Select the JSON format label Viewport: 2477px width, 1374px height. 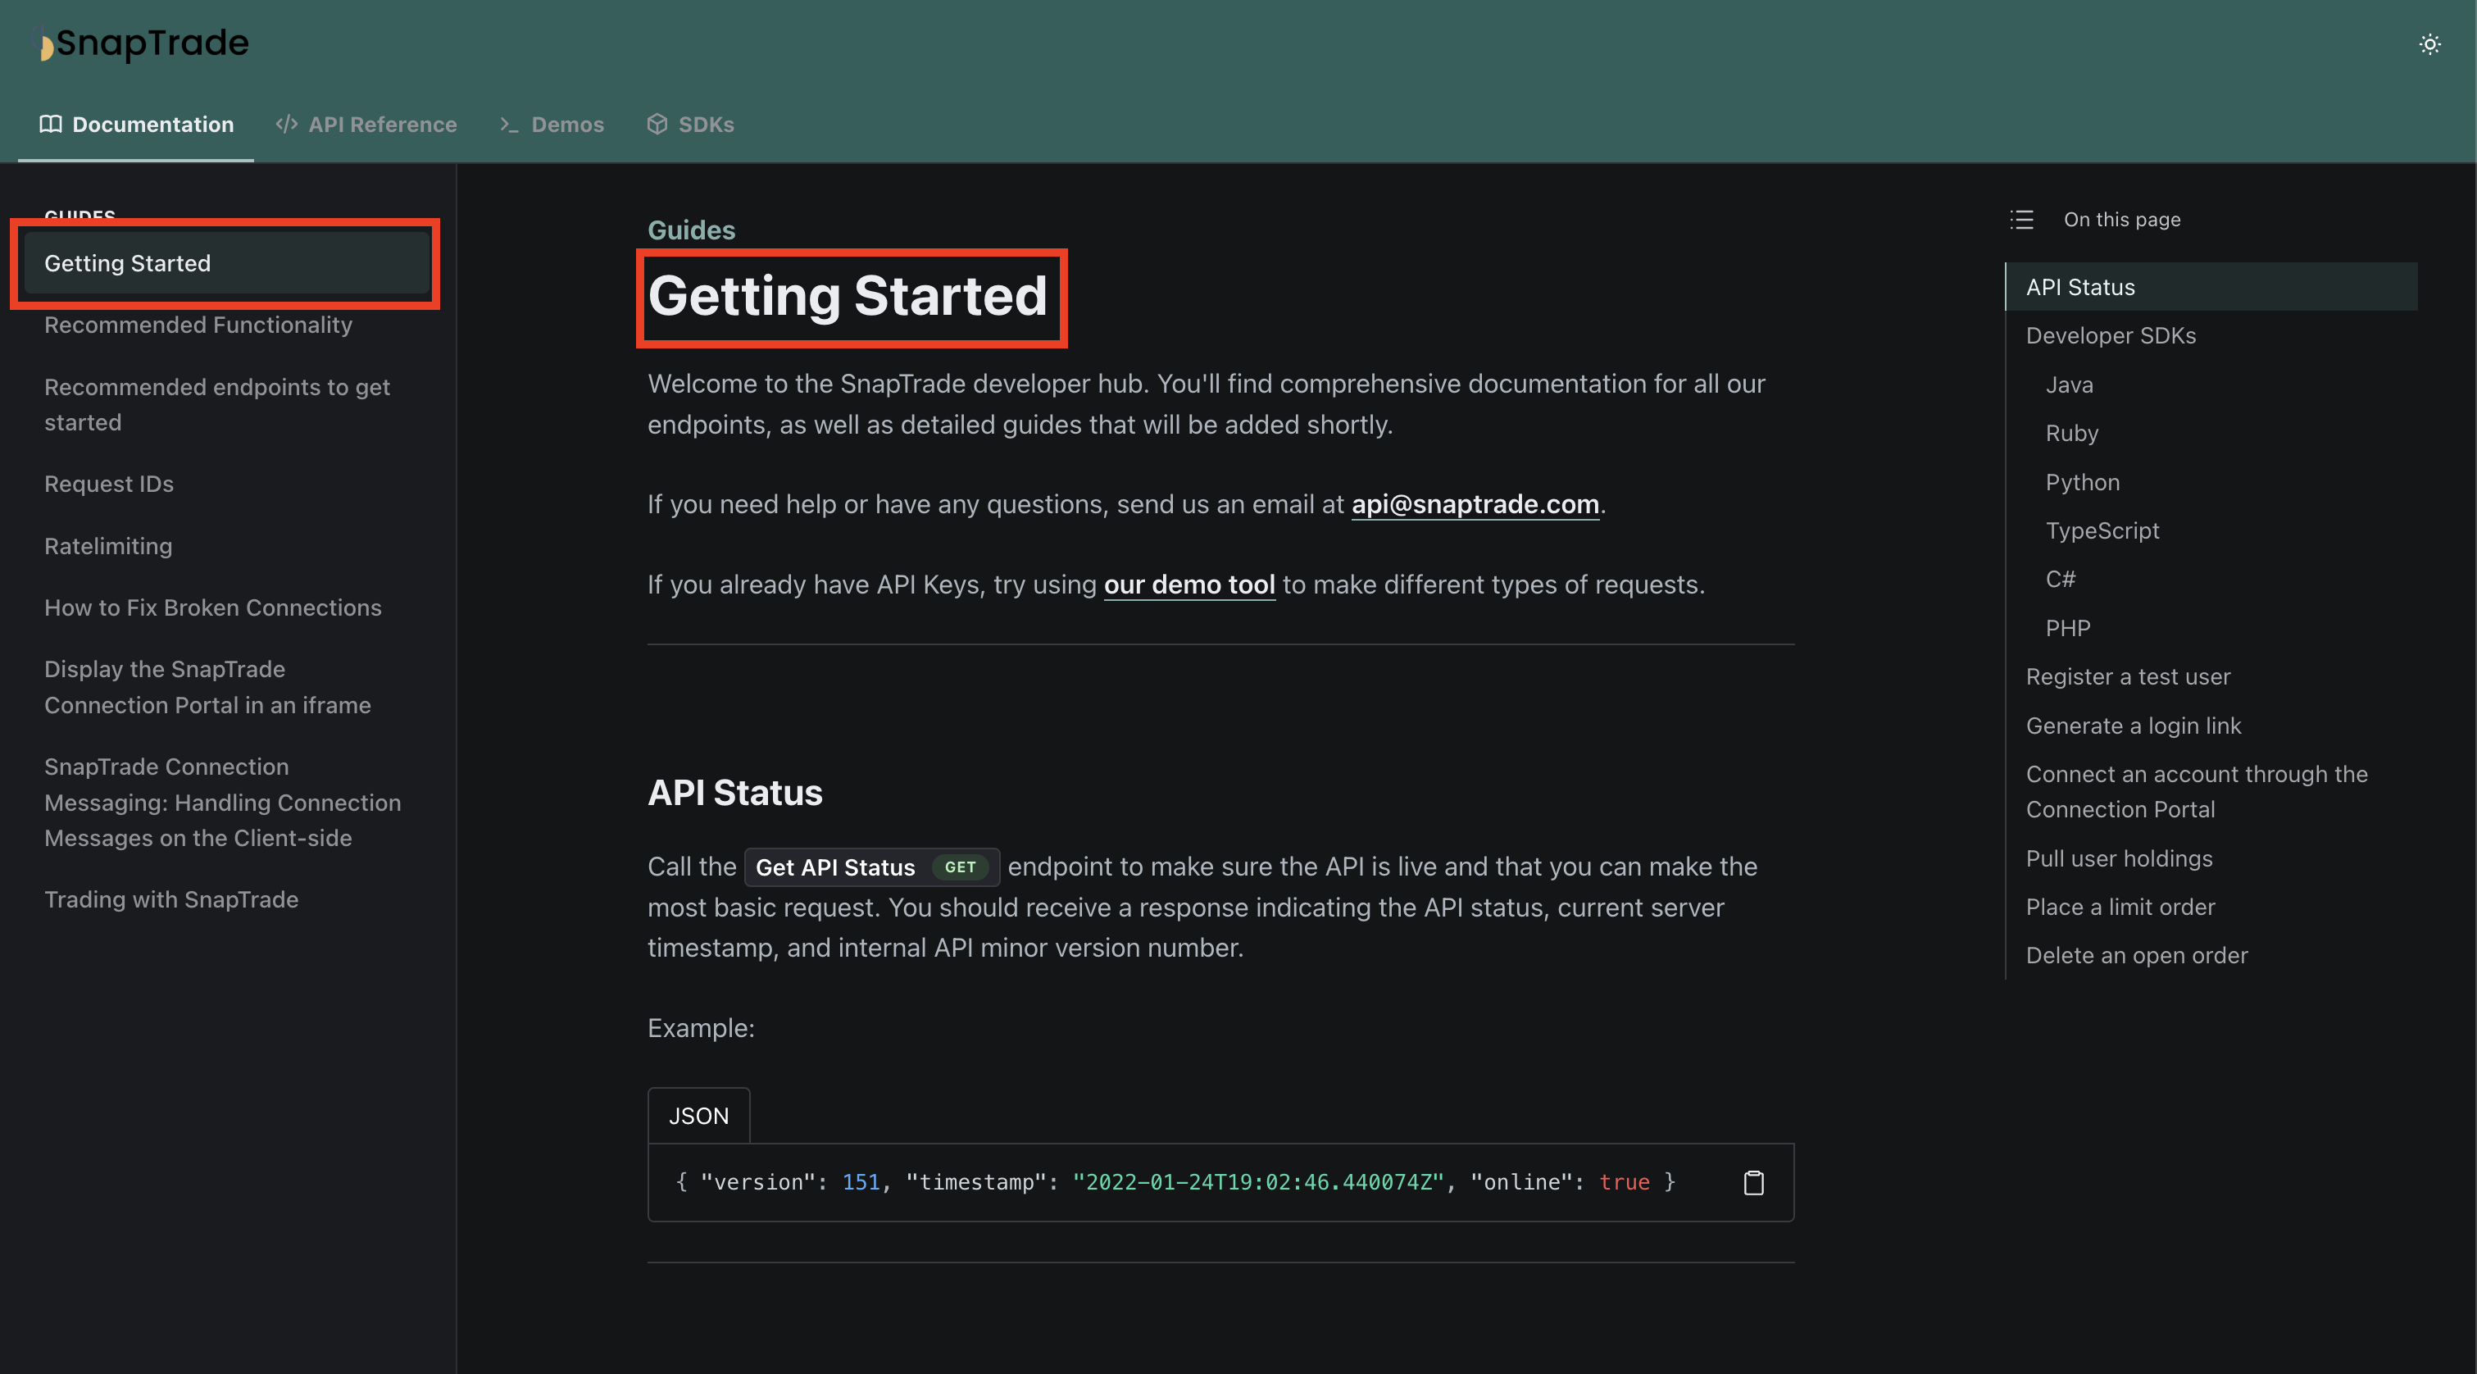tap(697, 1113)
